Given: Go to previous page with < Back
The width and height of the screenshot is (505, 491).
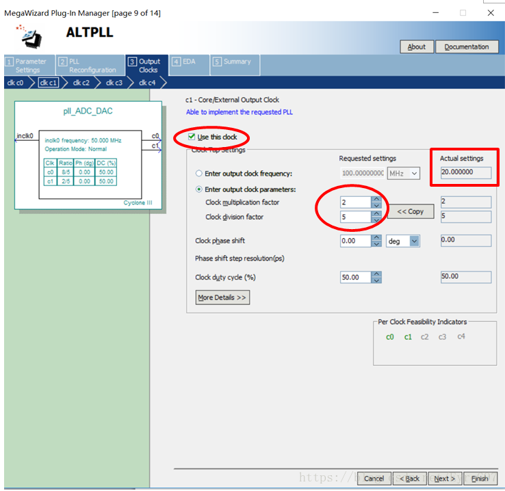Looking at the screenshot, I should (410, 479).
